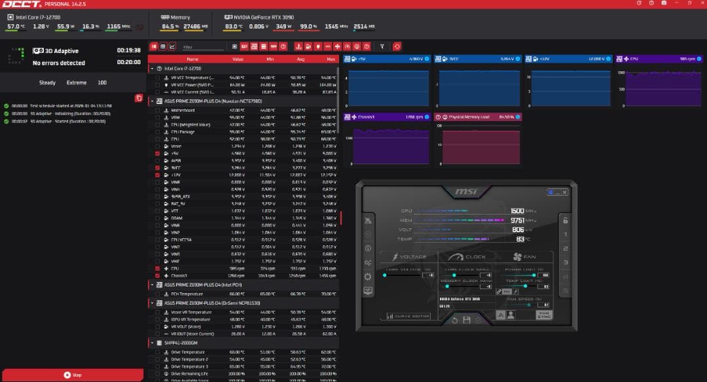Collapse the ASUS PRIME Z590M-PLUS D4 group

151,101
